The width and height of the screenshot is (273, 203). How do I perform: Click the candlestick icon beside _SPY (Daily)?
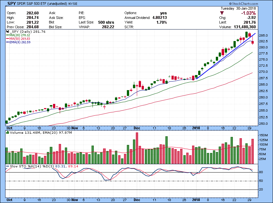tap(7, 32)
